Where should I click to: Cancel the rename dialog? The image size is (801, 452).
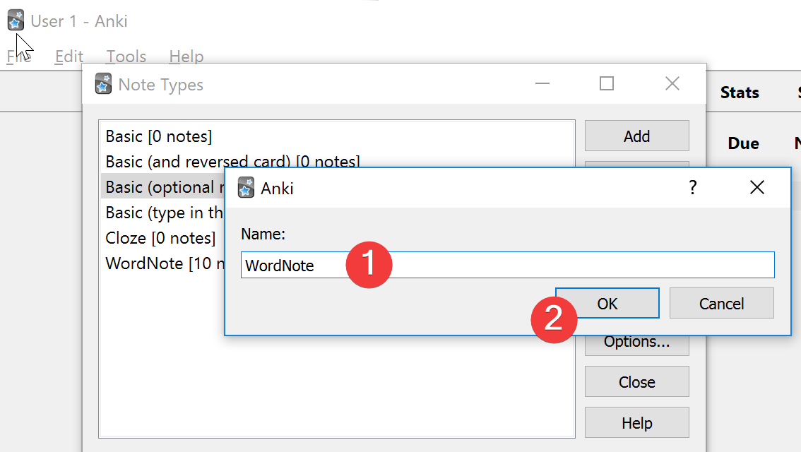coord(721,304)
